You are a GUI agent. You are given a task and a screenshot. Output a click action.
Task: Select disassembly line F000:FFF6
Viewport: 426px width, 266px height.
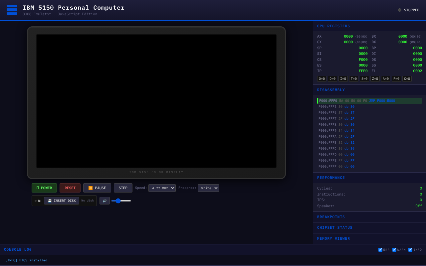click(x=369, y=113)
